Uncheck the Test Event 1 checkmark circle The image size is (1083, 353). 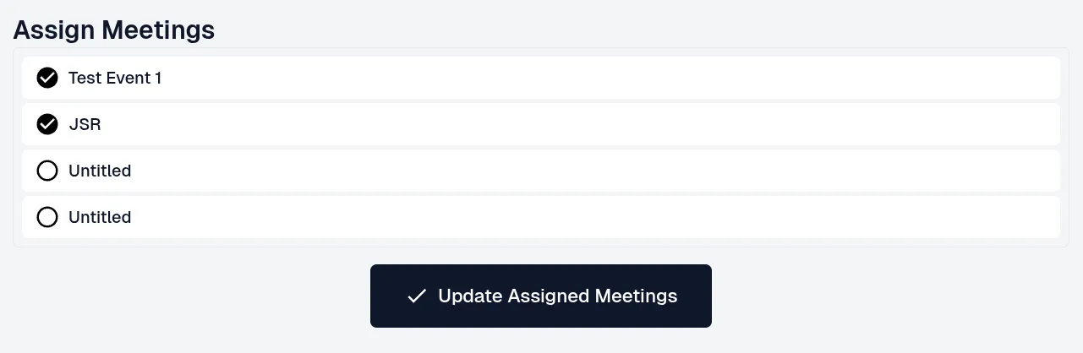47,78
